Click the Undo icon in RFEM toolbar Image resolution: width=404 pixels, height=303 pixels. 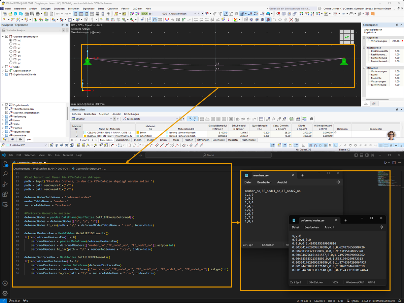[x=58, y=14]
